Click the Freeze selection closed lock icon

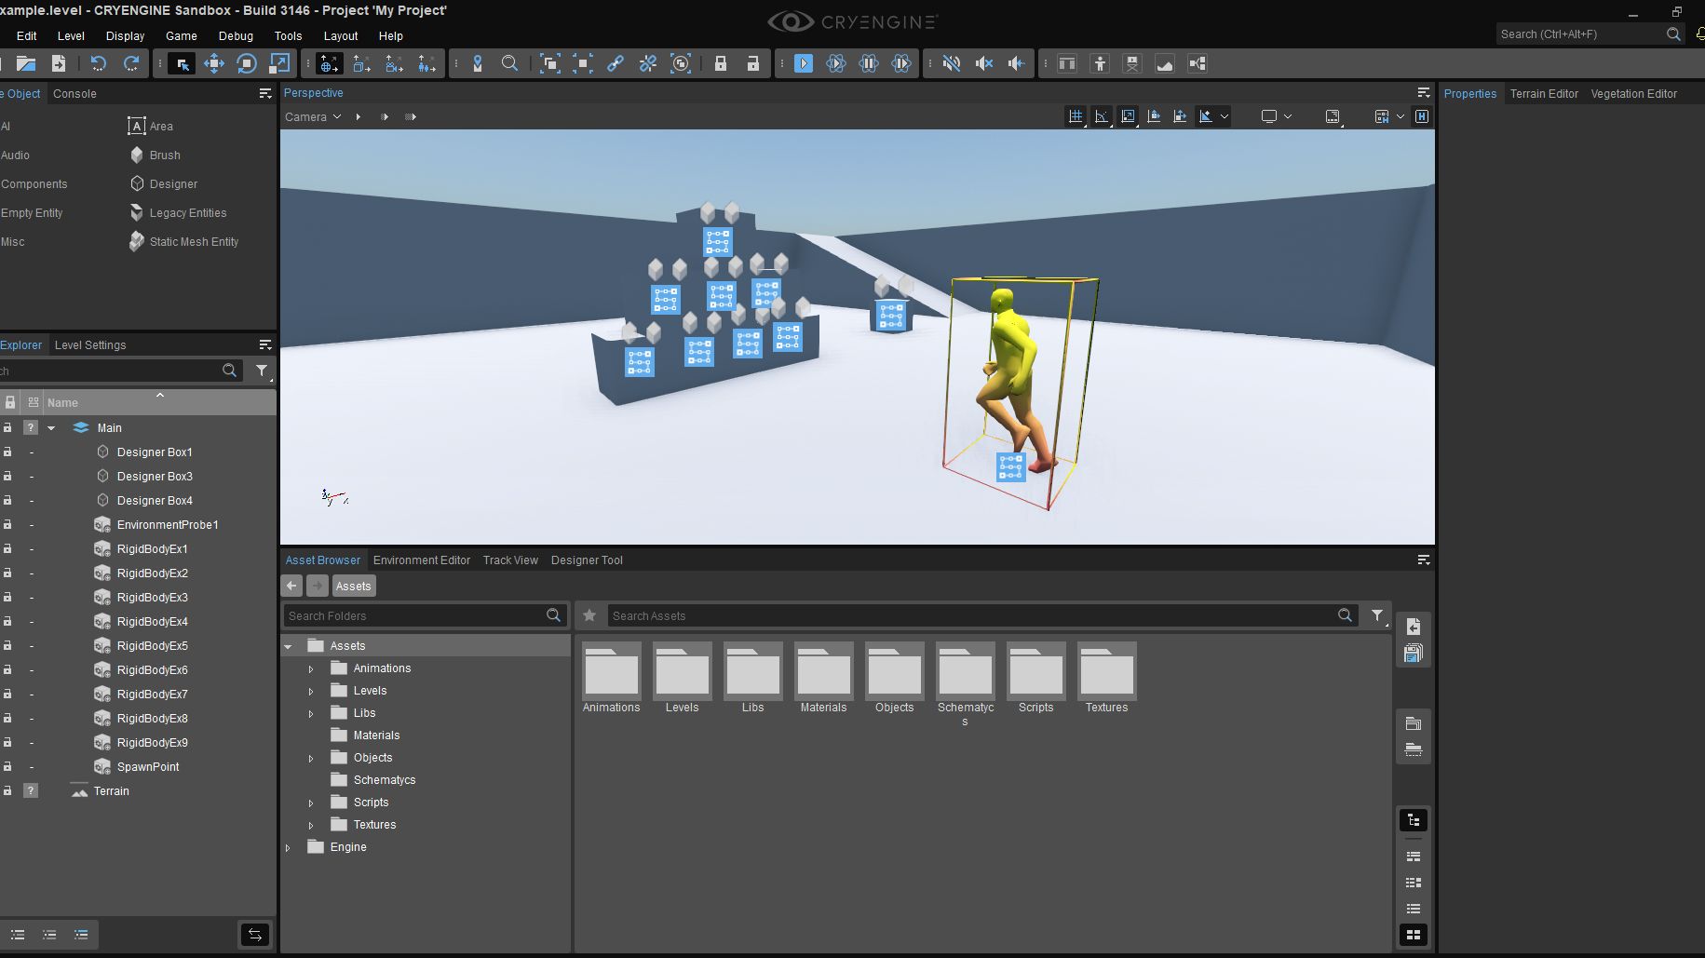tap(720, 63)
